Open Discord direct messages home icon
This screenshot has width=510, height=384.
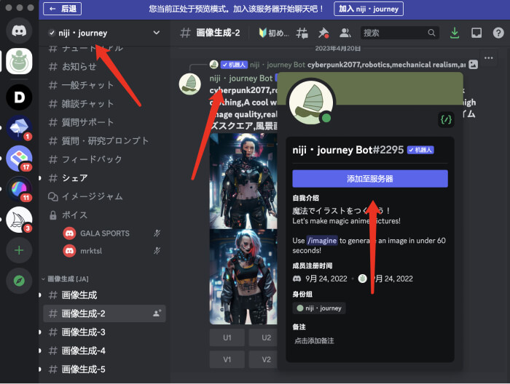tap(19, 31)
